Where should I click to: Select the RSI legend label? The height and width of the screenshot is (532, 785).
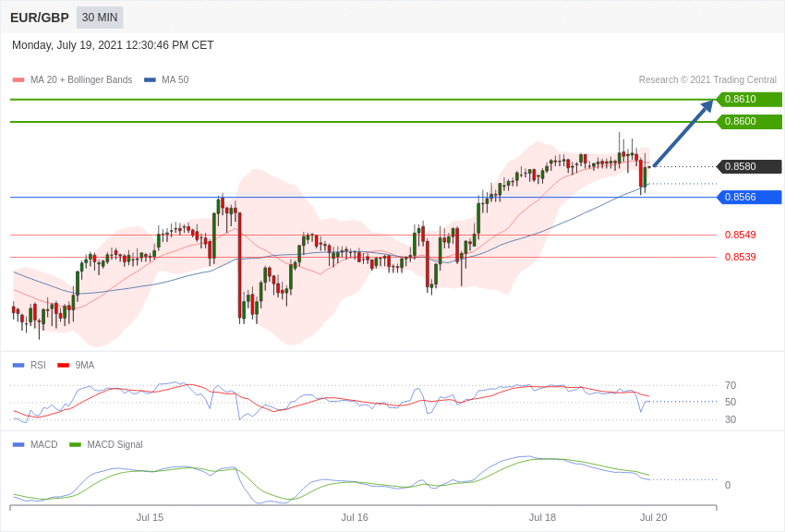coord(38,366)
